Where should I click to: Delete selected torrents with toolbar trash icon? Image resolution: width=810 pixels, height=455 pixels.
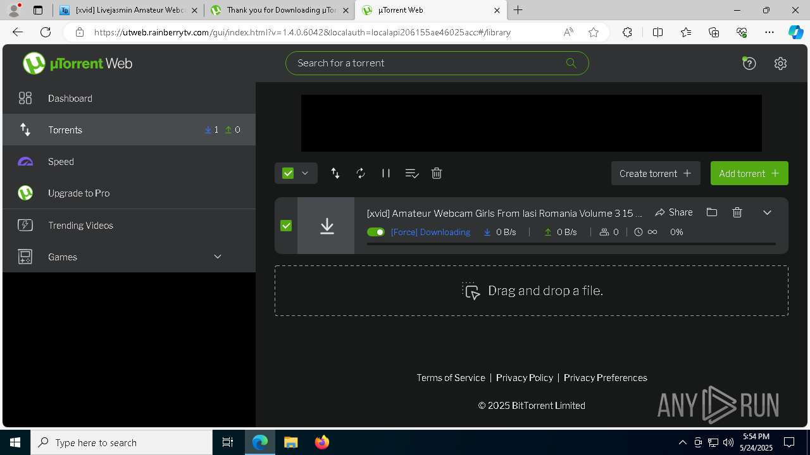click(437, 173)
